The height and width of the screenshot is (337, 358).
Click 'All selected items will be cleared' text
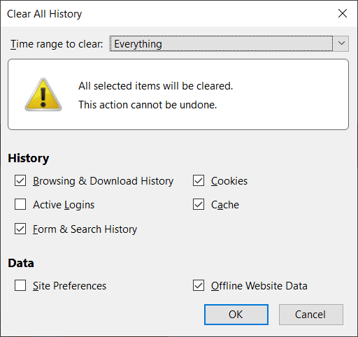click(x=156, y=86)
